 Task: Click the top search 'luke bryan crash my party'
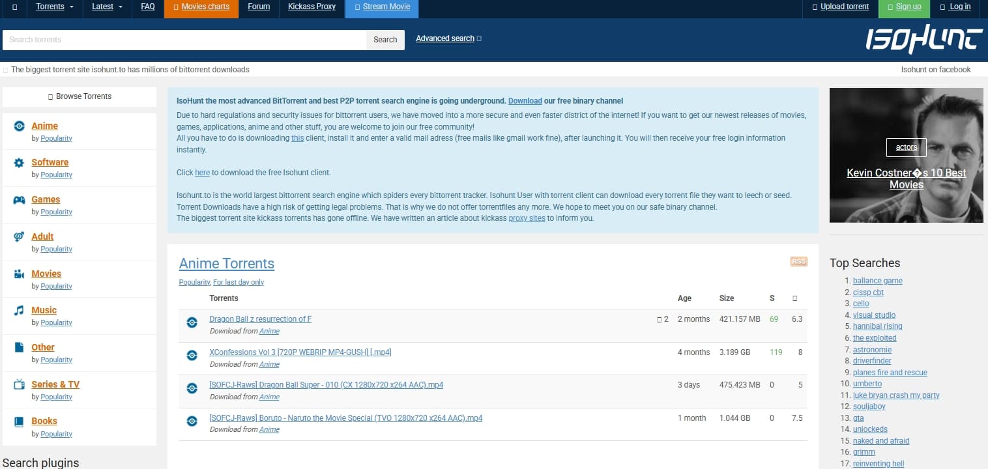[896, 395]
